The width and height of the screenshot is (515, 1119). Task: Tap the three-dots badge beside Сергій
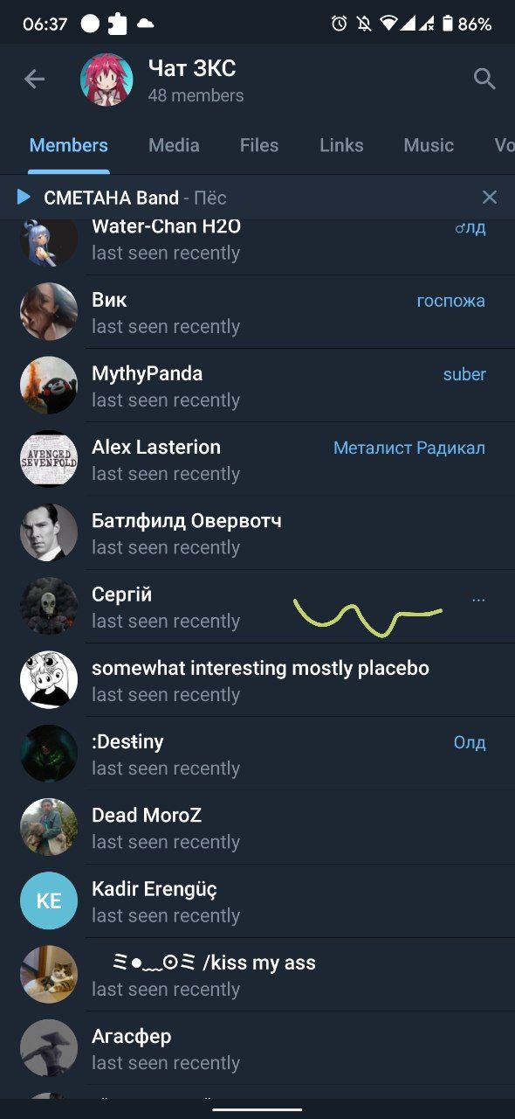(478, 600)
